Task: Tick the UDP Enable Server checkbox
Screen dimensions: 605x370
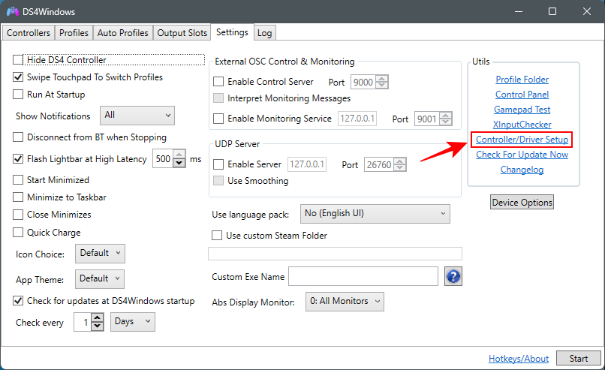Action: [218, 164]
